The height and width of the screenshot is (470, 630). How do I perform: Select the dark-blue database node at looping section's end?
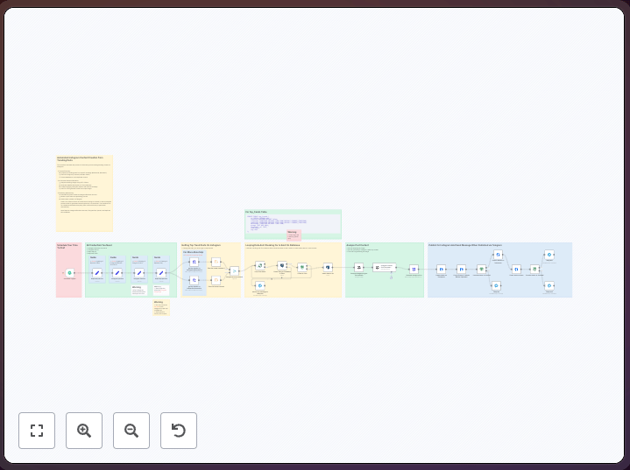[328, 267]
